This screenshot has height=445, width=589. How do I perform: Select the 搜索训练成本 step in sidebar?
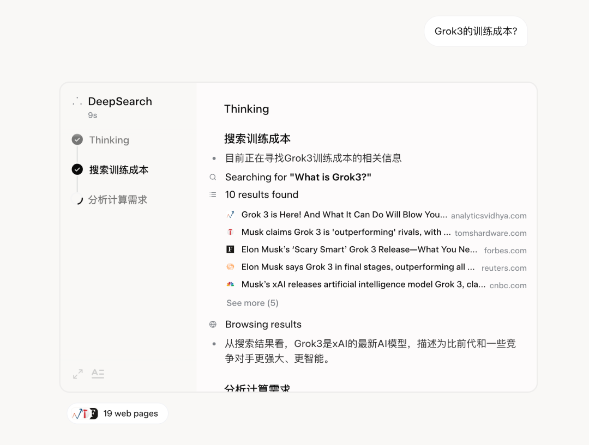point(119,169)
